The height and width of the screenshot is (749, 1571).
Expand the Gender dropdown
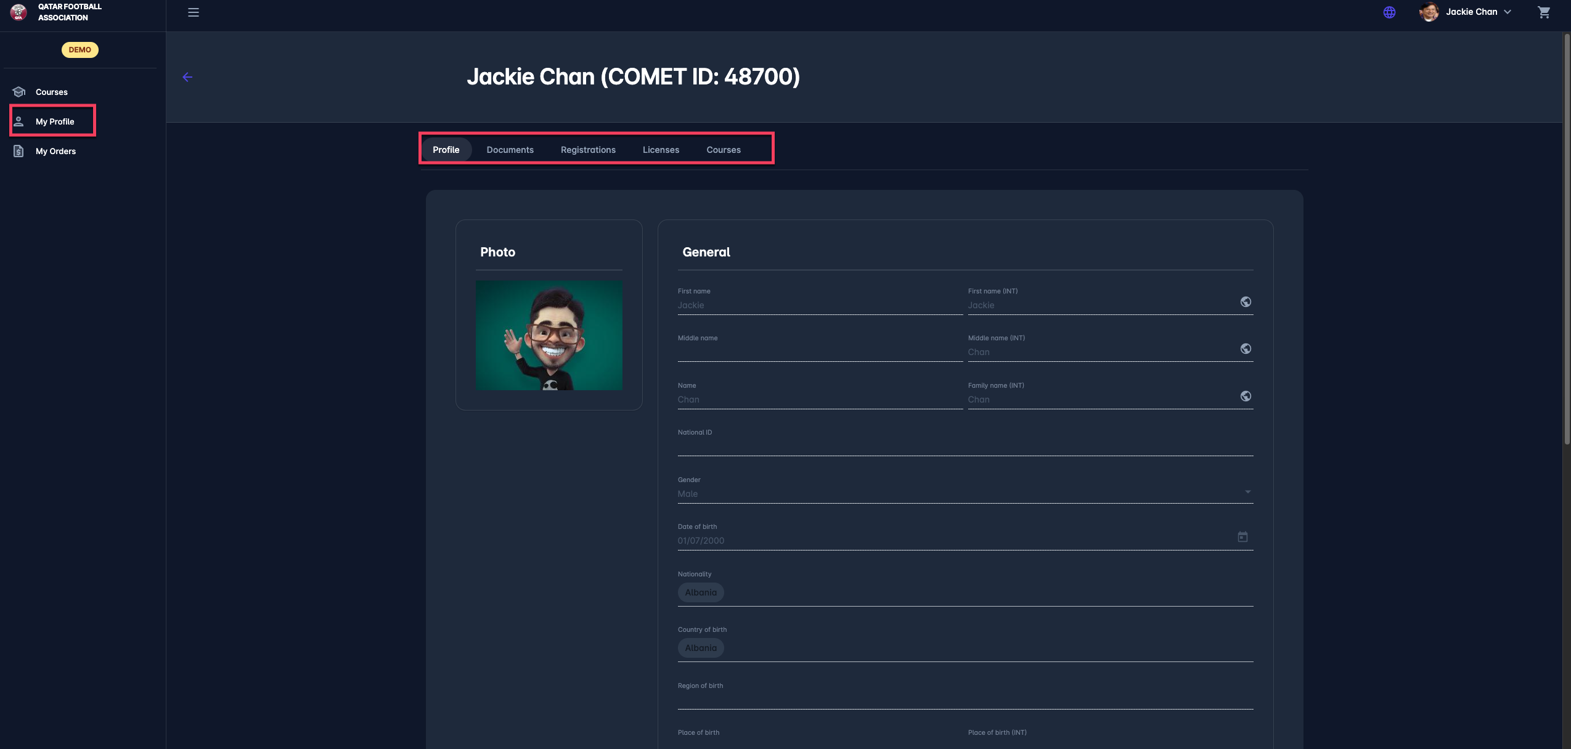point(1247,492)
